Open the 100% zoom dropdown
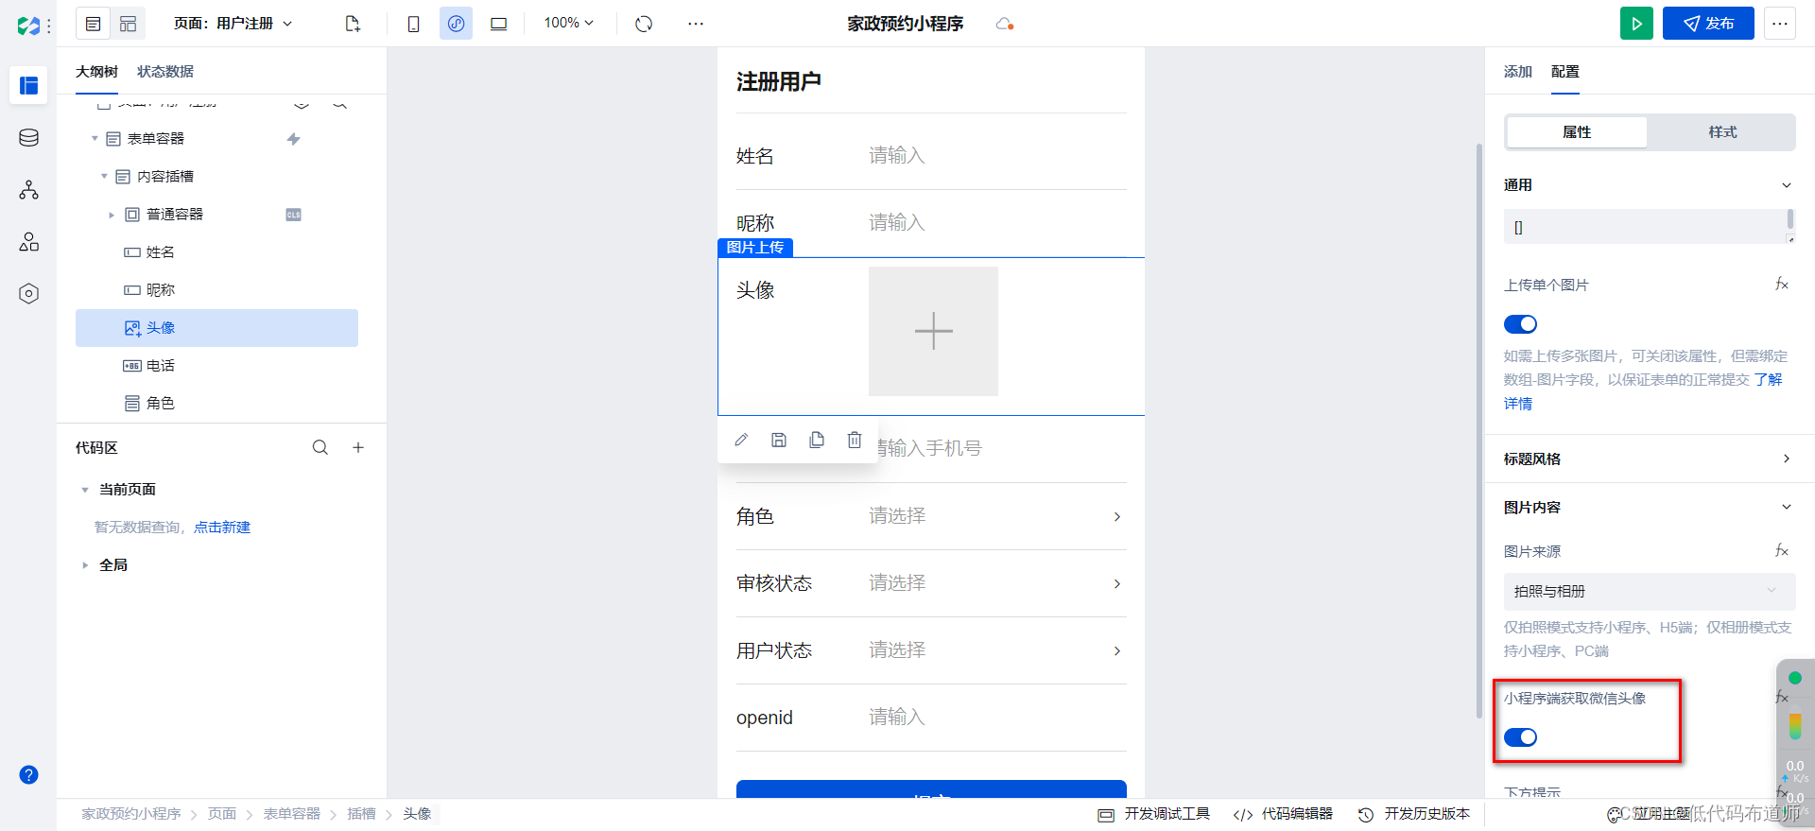Screen dimensions: 1815x831 (568, 23)
